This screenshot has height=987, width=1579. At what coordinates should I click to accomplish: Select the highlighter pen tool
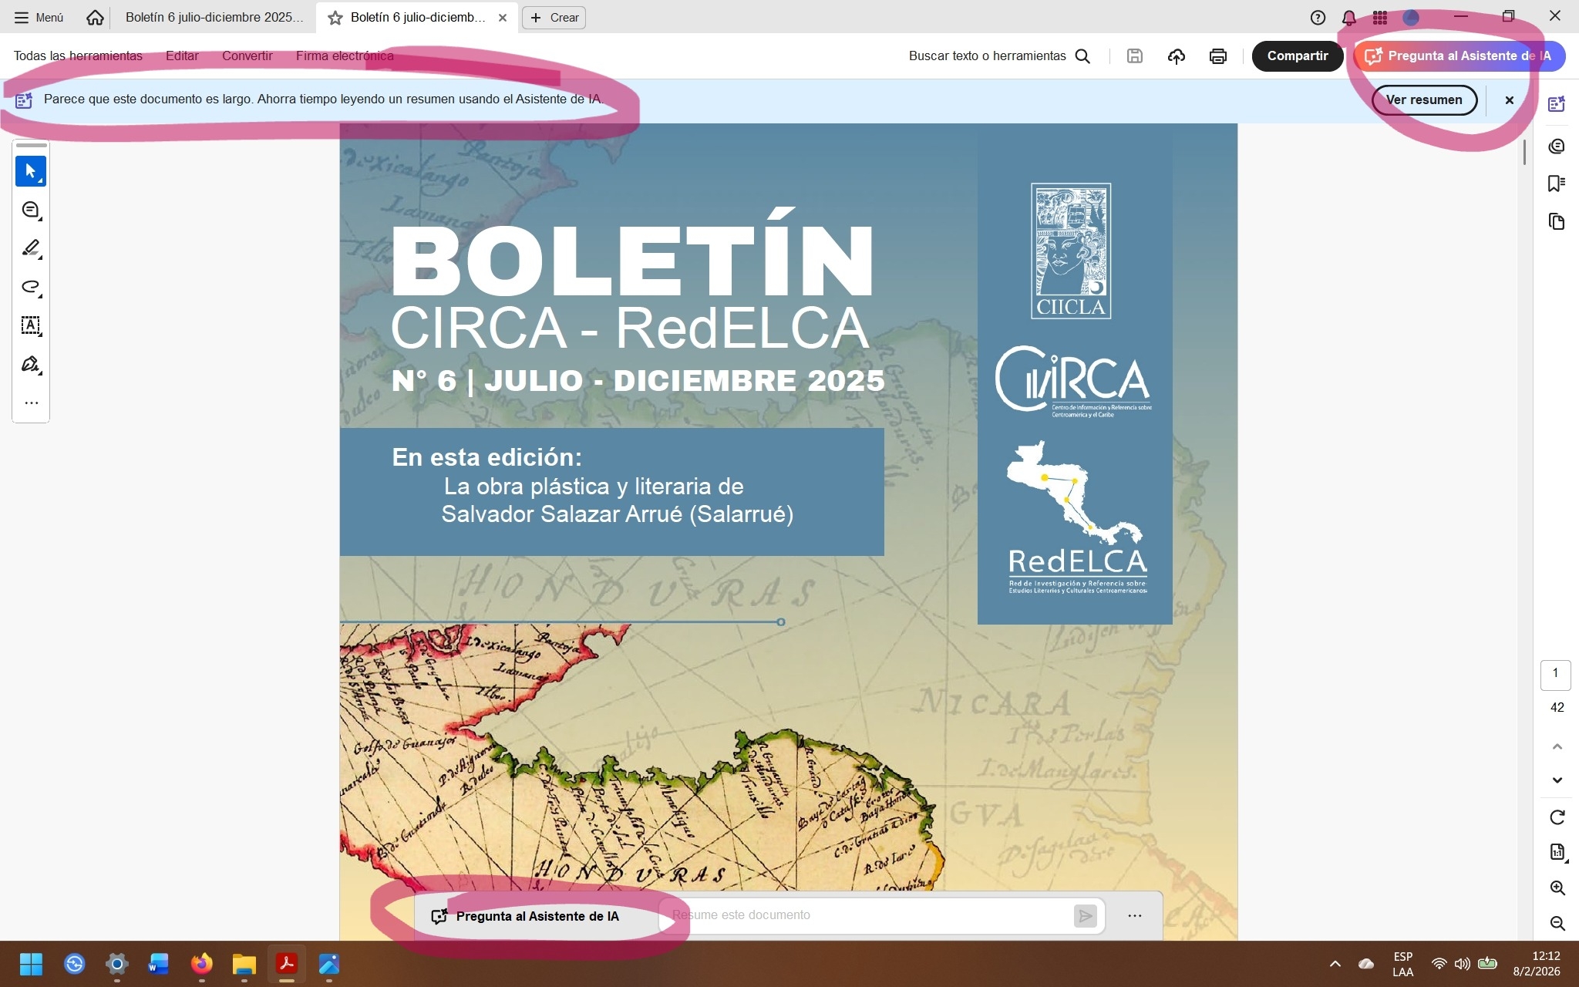point(30,248)
